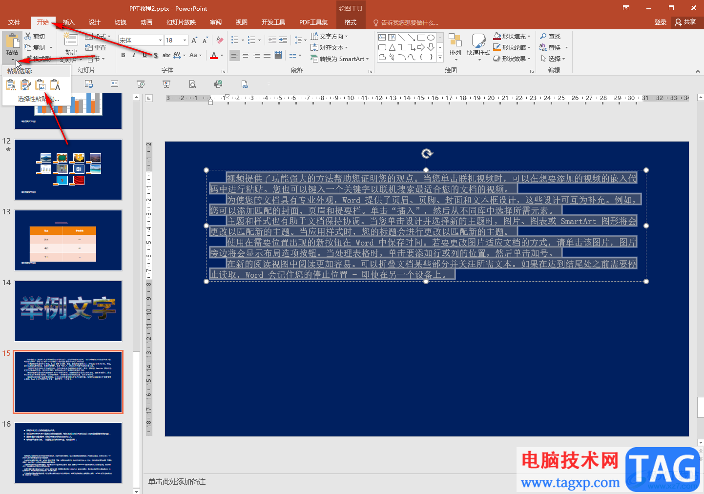
Task: Set left text alignment
Action: [235, 55]
